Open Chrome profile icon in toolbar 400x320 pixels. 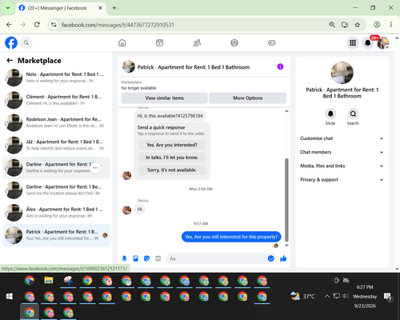377,25
